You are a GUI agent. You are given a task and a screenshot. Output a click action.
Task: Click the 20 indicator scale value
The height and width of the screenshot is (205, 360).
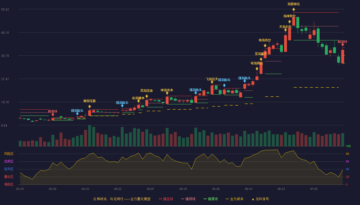coord(347,177)
